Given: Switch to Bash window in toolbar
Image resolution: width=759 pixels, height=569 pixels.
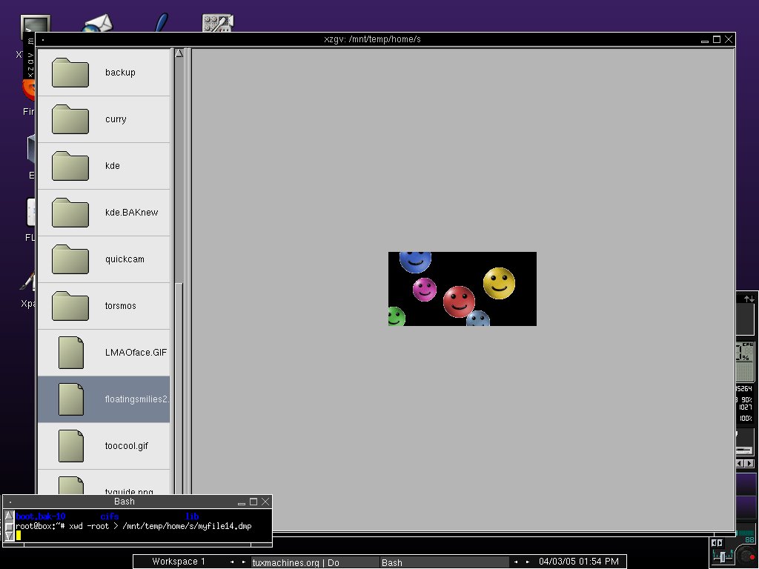Looking at the screenshot, I should click(x=445, y=562).
